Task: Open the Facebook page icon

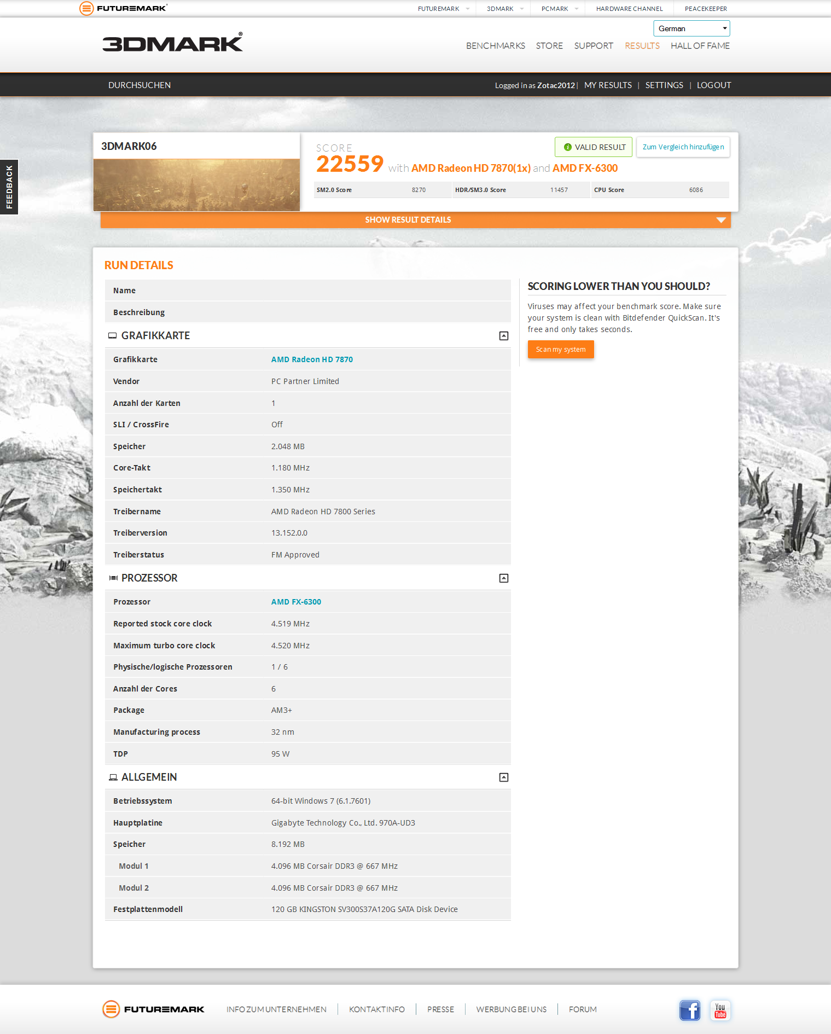Action: coord(690,1010)
